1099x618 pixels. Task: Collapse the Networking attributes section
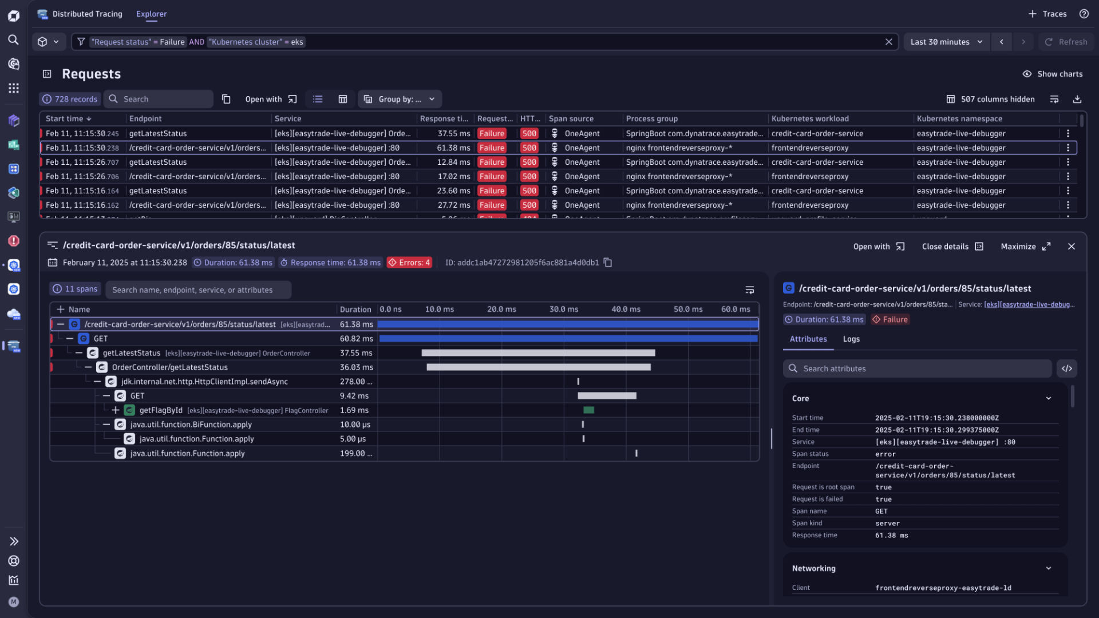tap(1049, 568)
